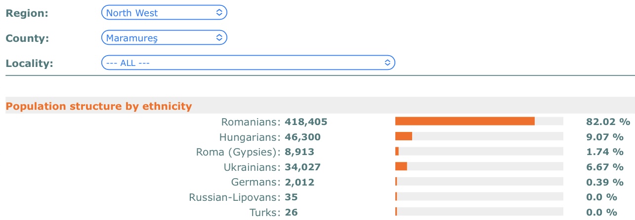
Task: Click the Turks row bar
Action: pyautogui.click(x=479, y=213)
